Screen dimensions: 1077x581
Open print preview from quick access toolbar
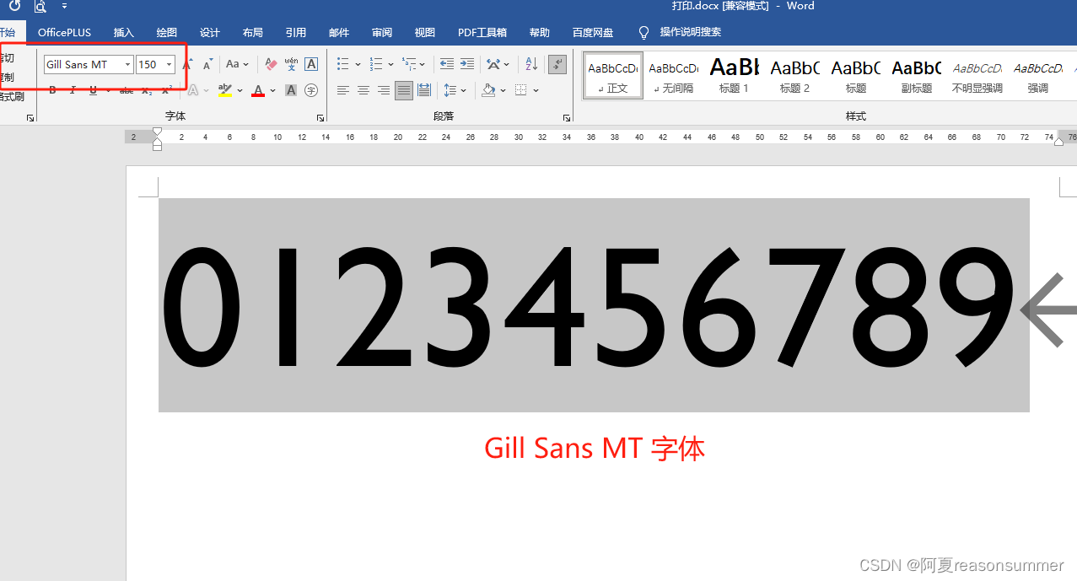40,6
